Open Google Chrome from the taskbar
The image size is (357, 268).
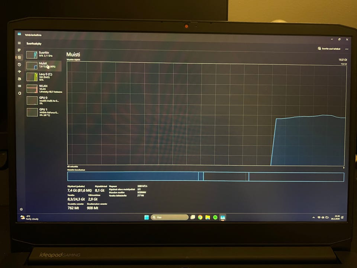tap(200, 217)
